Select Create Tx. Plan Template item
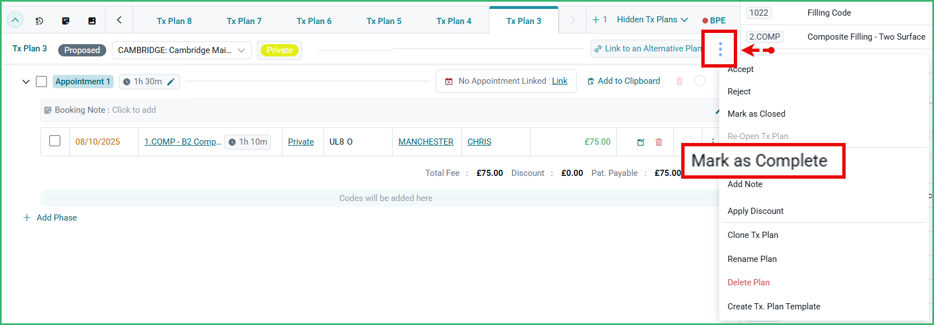Viewport: 934px width, 325px height. pyautogui.click(x=773, y=307)
